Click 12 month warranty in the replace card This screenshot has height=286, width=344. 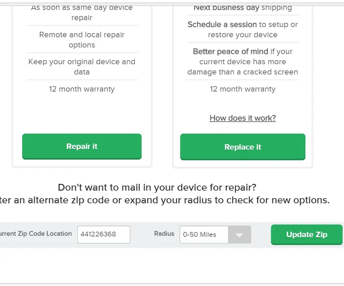243,89
